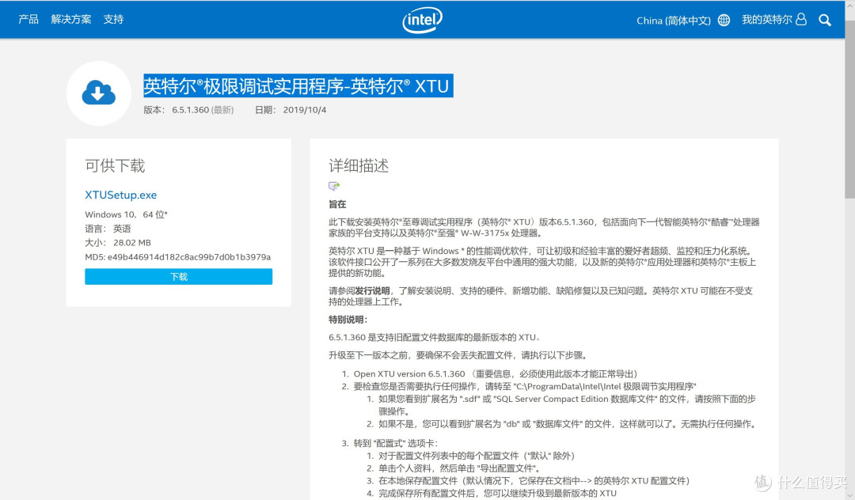
Task: Click the user account profile icon
Action: tap(801, 20)
